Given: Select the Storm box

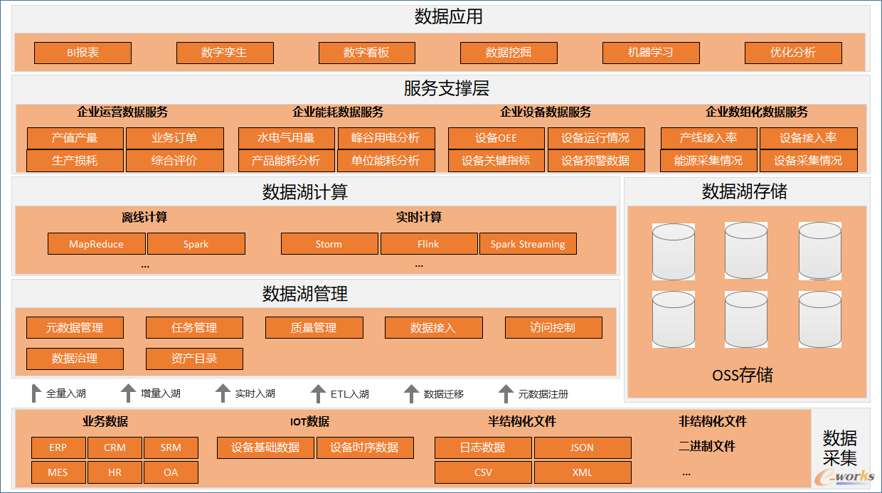Looking at the screenshot, I should click(329, 244).
